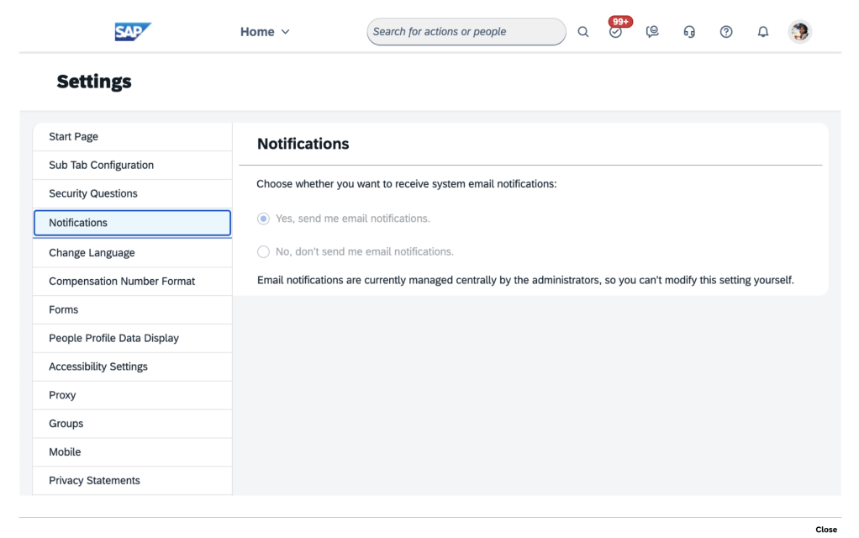Open the notifications bell icon

(763, 32)
